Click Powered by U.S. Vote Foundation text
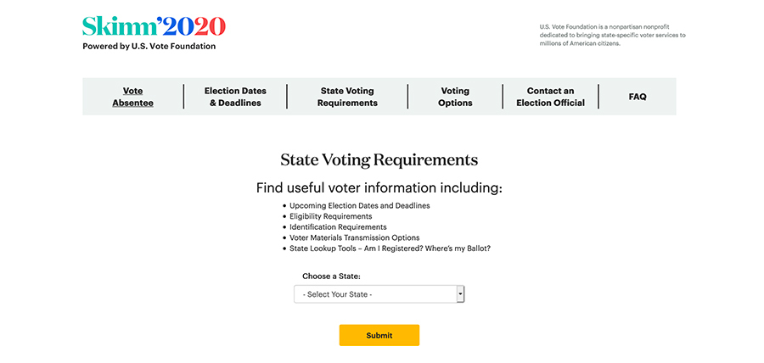The image size is (764, 363). [149, 47]
